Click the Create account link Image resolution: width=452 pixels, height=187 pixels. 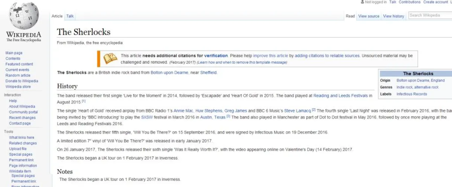435,2
